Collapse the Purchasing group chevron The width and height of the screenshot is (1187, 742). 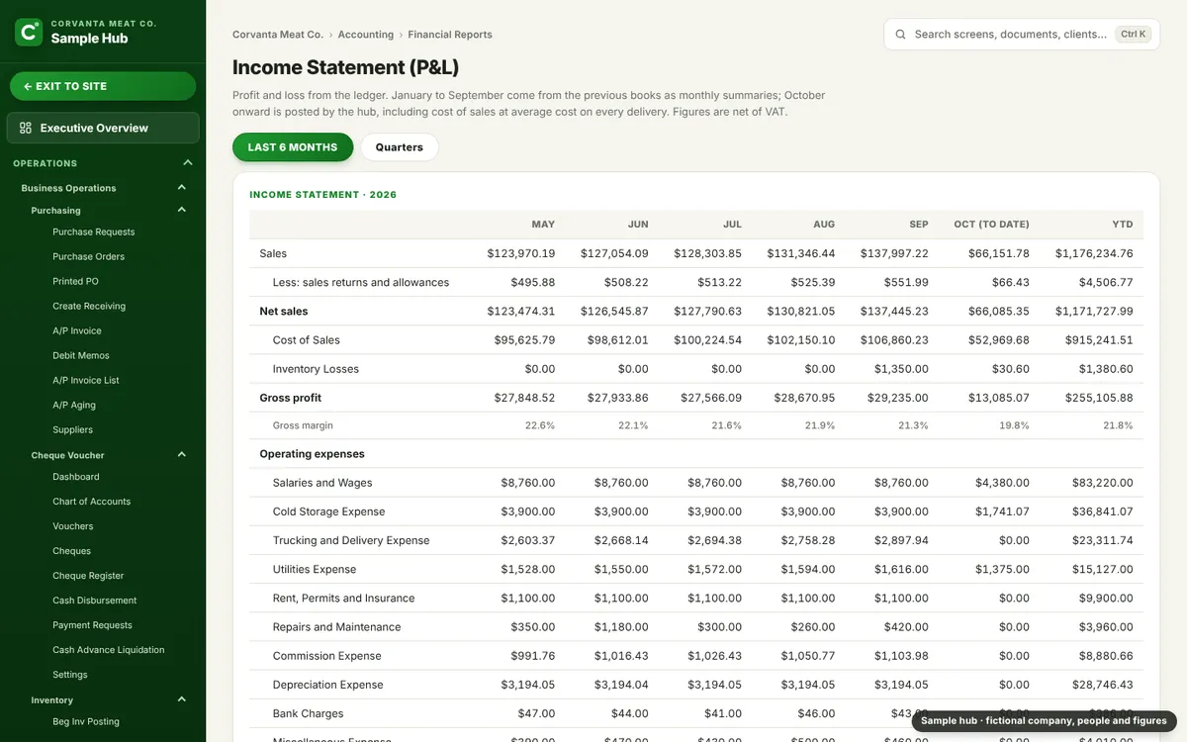pos(182,210)
